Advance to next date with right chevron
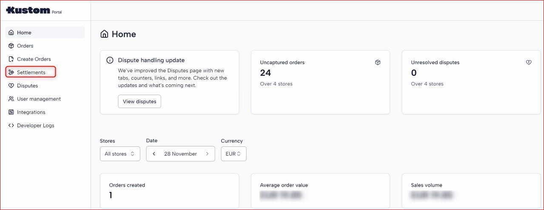This screenshot has height=210, width=544. pyautogui.click(x=207, y=154)
